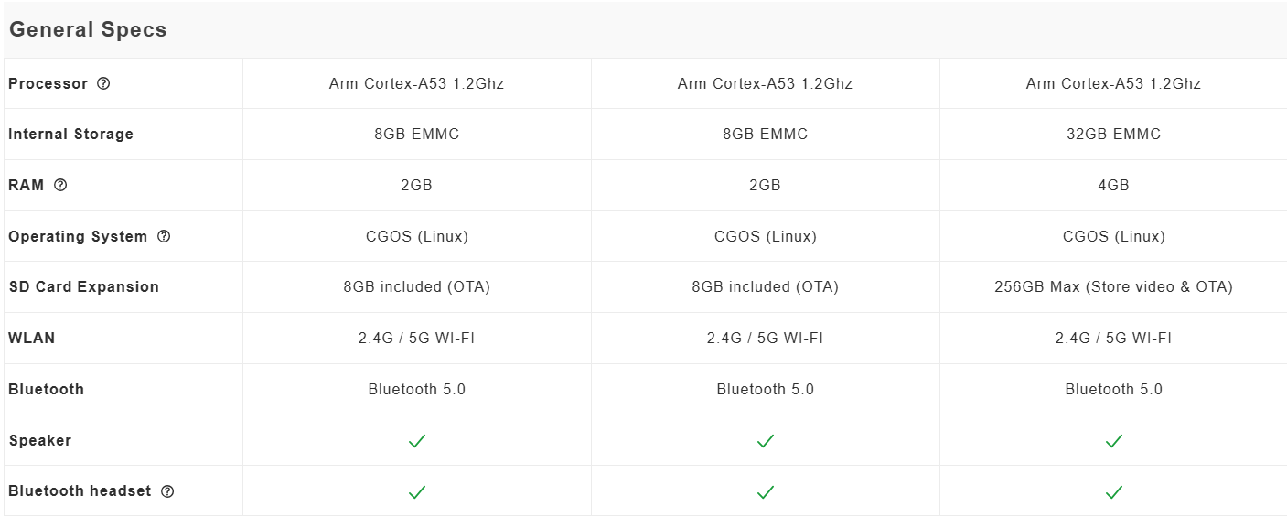Click the Bluetooth row label
Image resolution: width=1287 pixels, height=517 pixels.
pos(46,390)
